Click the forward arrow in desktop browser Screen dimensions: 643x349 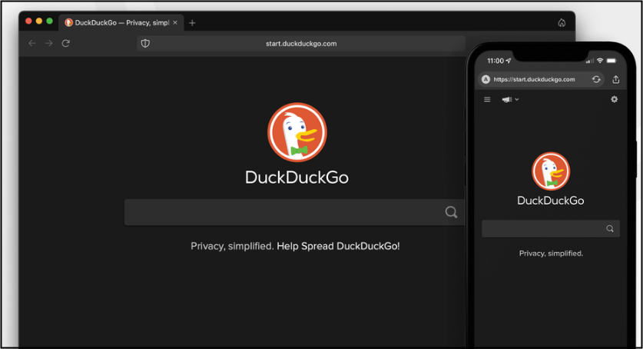[49, 43]
